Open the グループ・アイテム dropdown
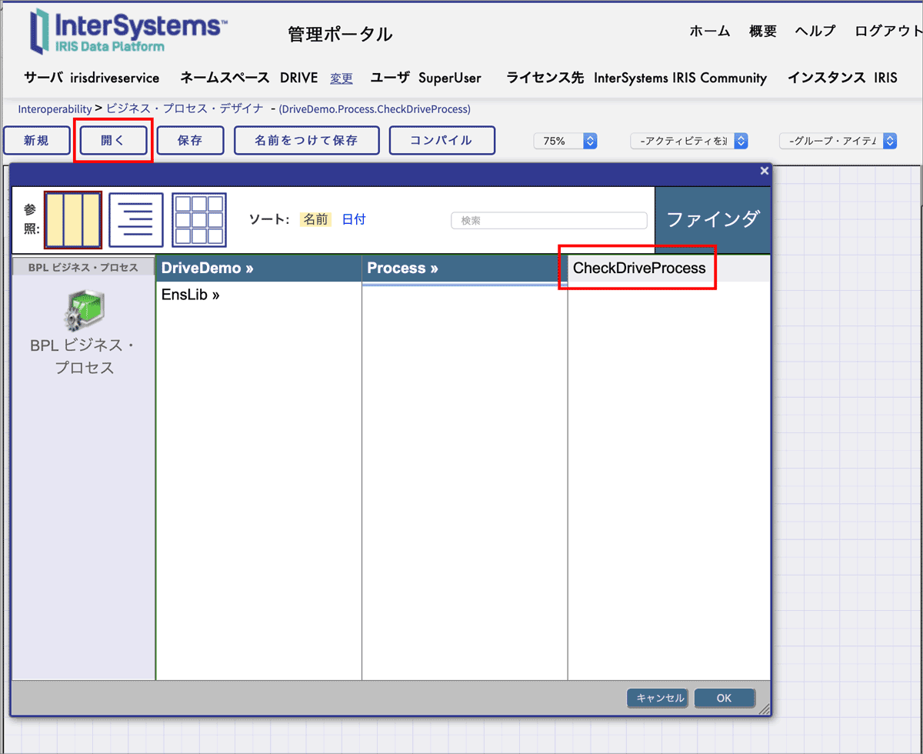The image size is (923, 754). click(838, 141)
